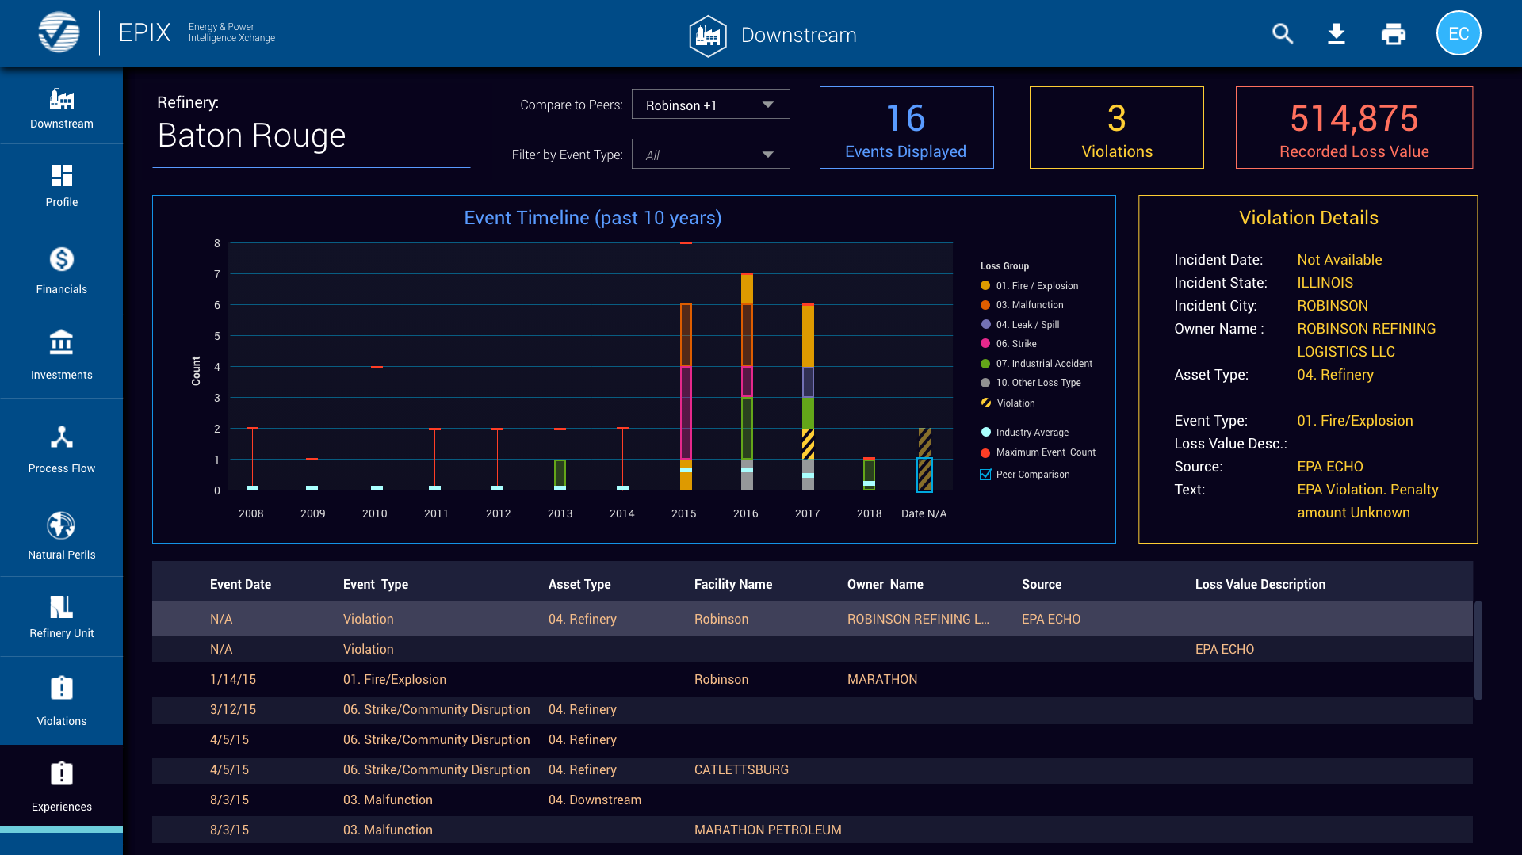Click the events table scrollbar
This screenshot has width=1522, height=855.
tap(1478, 650)
